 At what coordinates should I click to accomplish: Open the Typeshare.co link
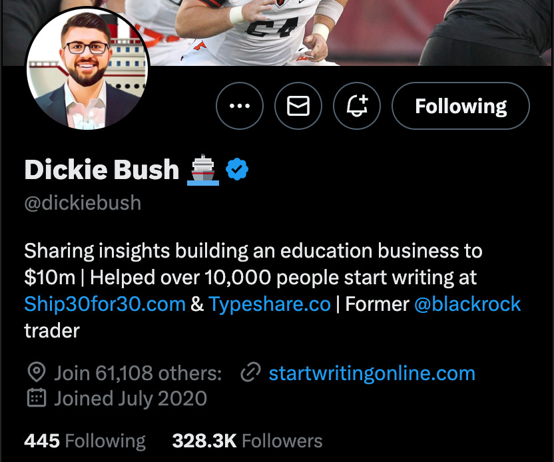point(270,304)
